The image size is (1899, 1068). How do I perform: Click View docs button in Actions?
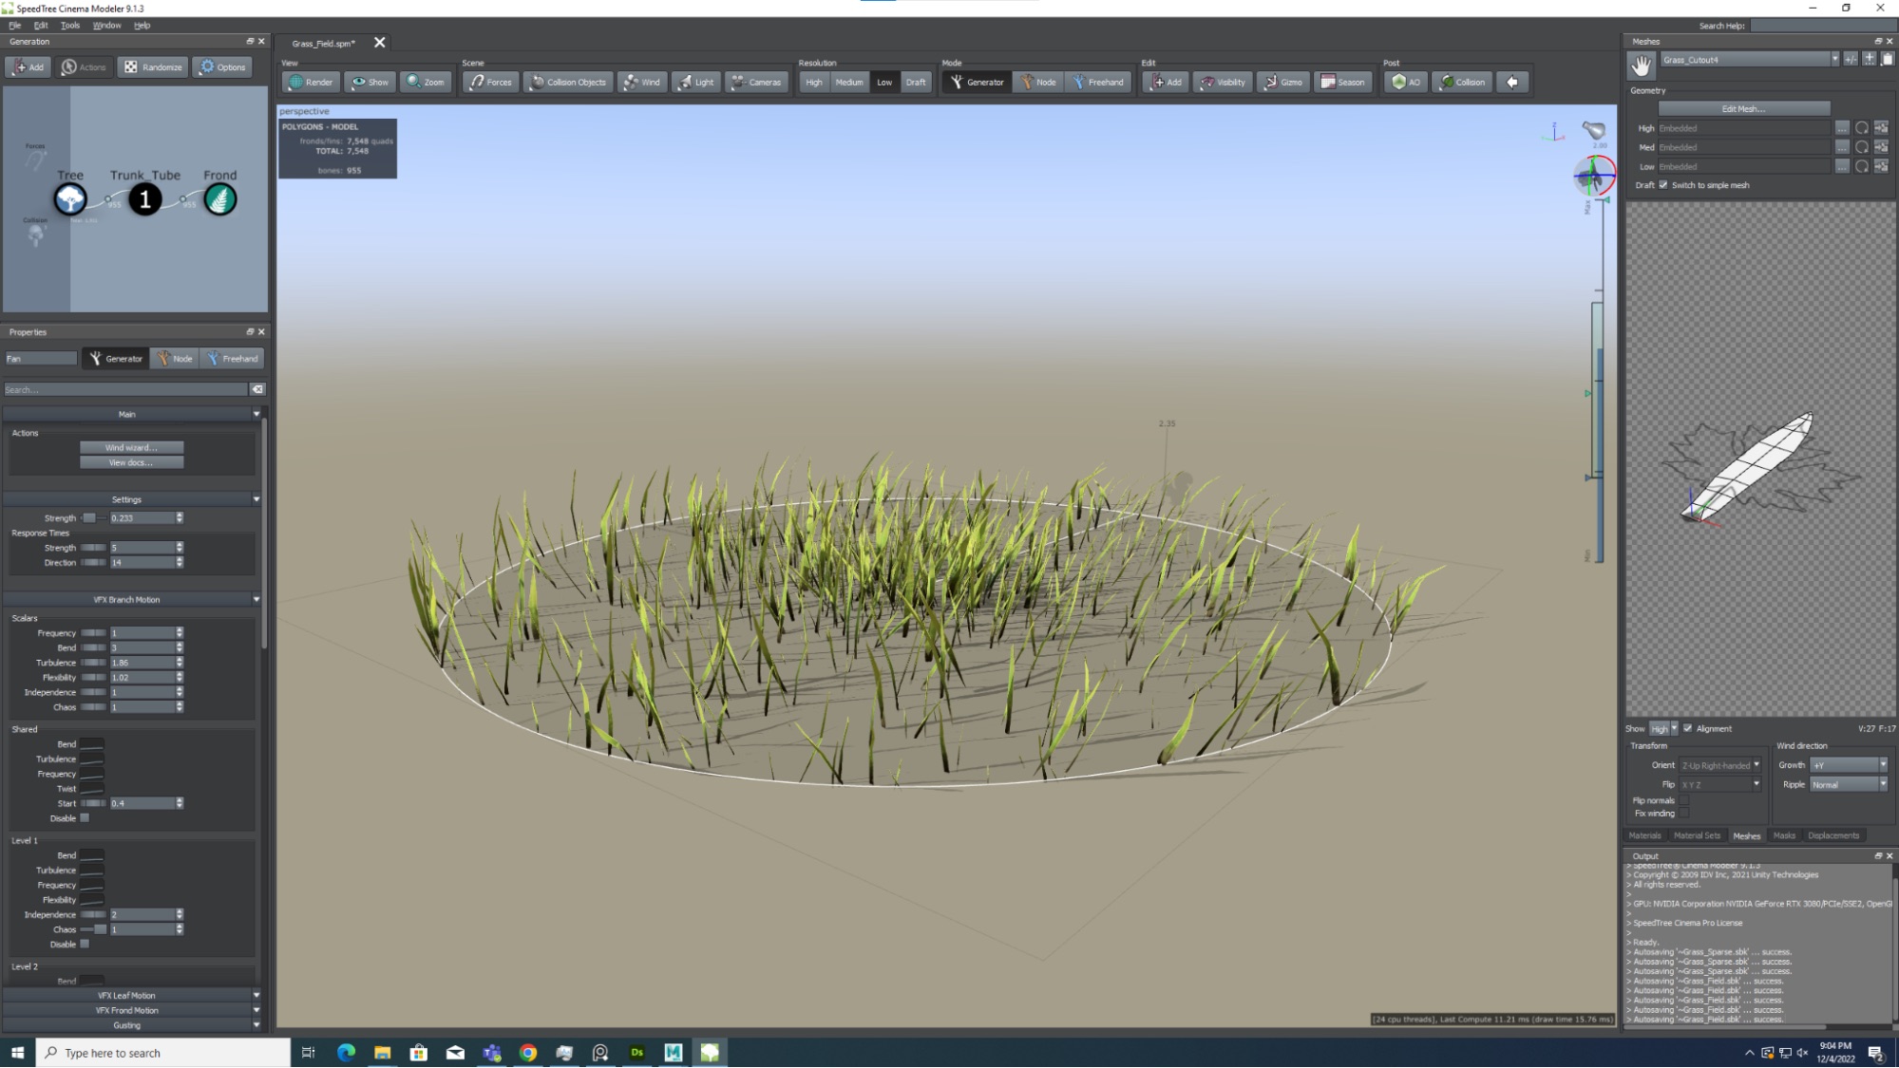pos(130,463)
